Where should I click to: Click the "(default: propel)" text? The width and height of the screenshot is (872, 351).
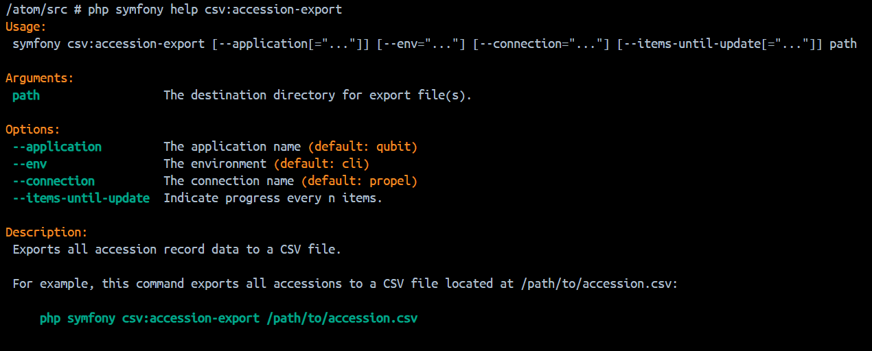(x=363, y=181)
